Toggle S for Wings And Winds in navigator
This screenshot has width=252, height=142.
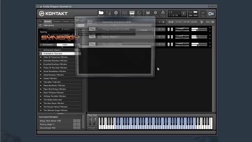(75, 121)
